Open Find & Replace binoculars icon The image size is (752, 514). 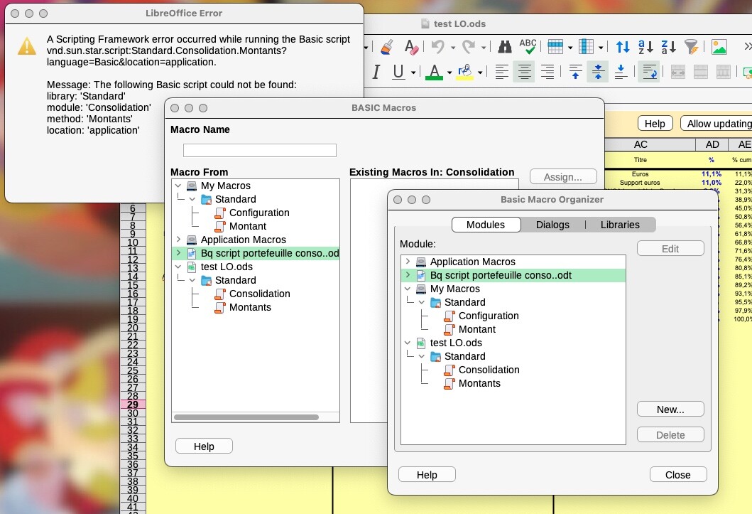click(x=505, y=46)
